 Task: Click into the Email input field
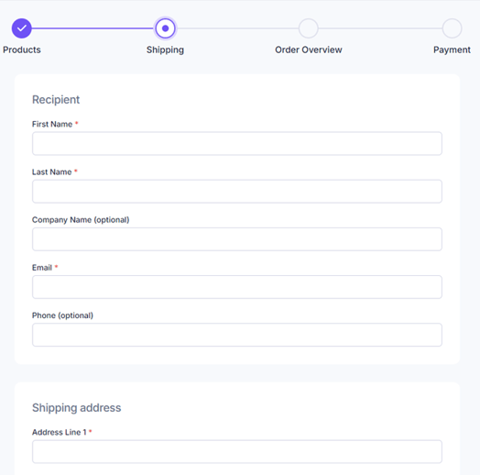[237, 287]
